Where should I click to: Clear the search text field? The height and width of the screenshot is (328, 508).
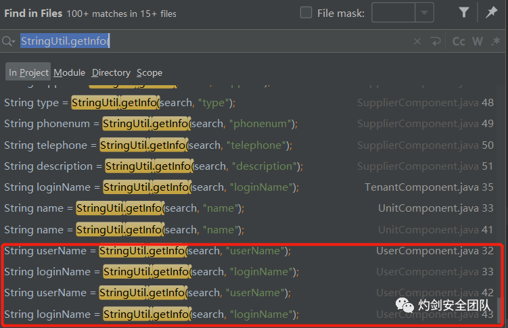417,42
